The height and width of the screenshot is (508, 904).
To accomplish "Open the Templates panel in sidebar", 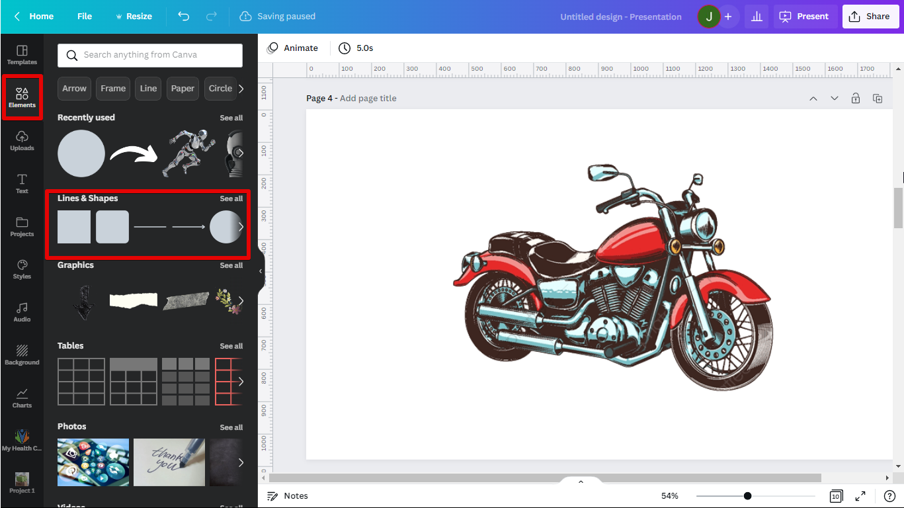I will 22,55.
